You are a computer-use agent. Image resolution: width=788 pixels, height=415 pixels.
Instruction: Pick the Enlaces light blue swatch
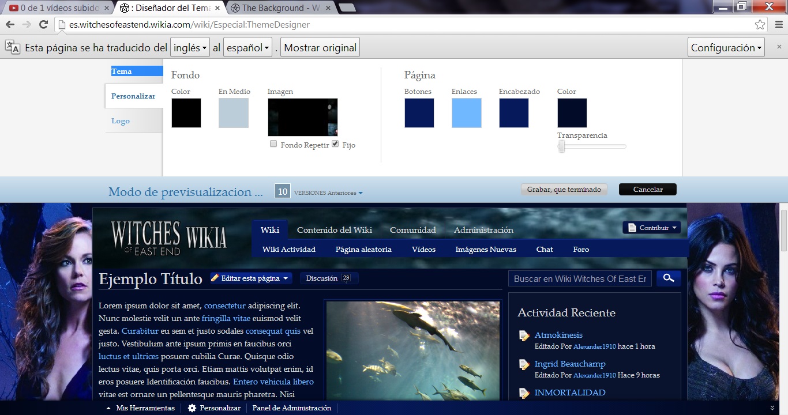467,113
